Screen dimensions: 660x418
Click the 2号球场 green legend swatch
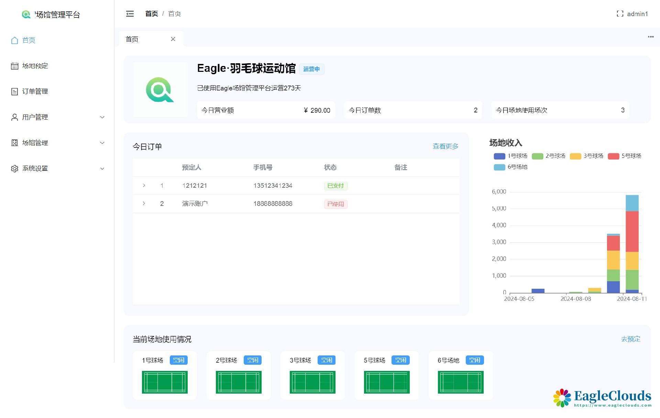click(537, 156)
